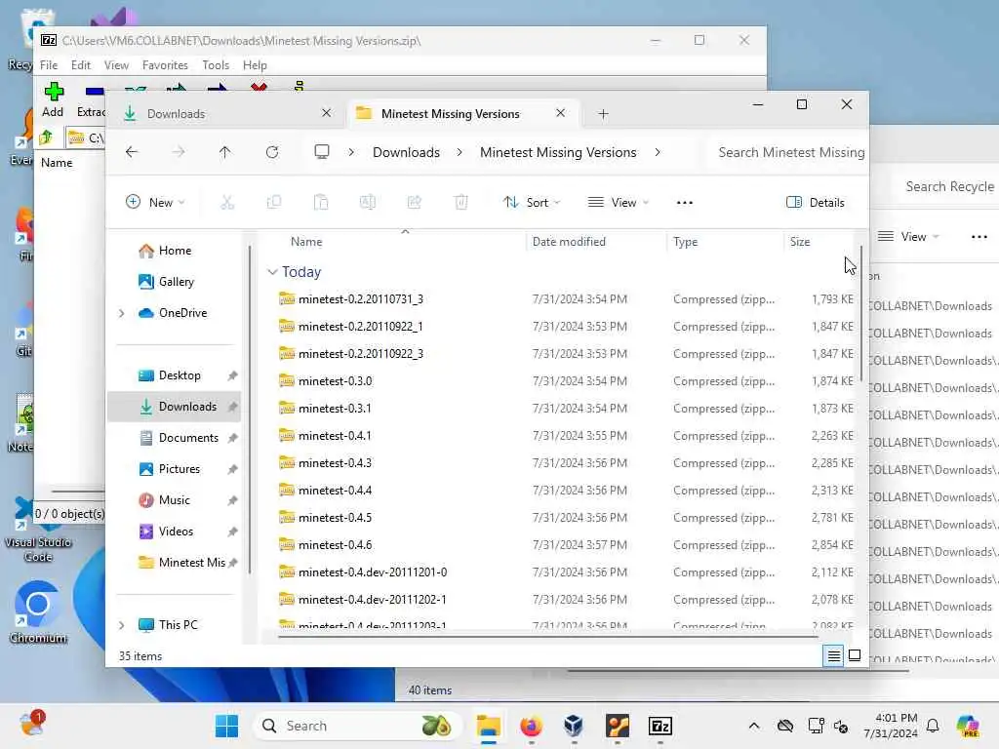999x749 pixels.
Task: Open VirtualBox from taskbar
Action: pyautogui.click(x=574, y=726)
